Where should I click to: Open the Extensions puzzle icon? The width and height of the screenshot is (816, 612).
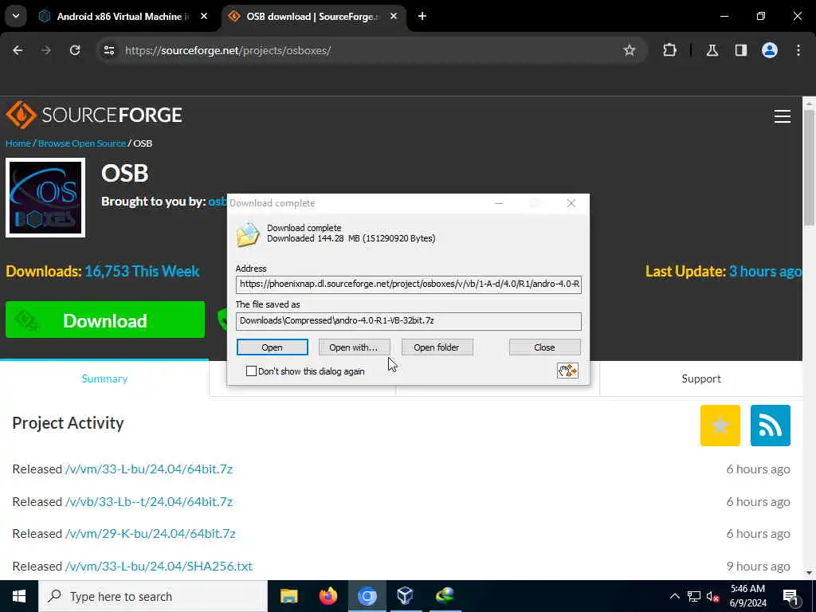tap(669, 50)
